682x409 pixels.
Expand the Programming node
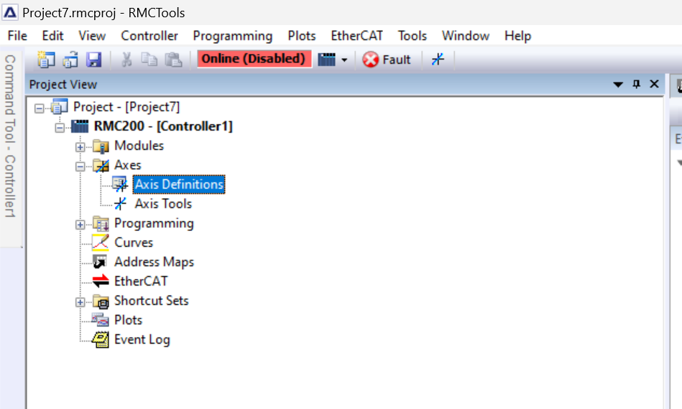pyautogui.click(x=80, y=225)
